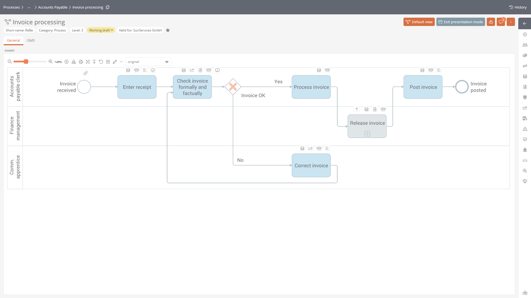This screenshot has width=531, height=298.
Task: Print the process chart
Action: [81, 62]
